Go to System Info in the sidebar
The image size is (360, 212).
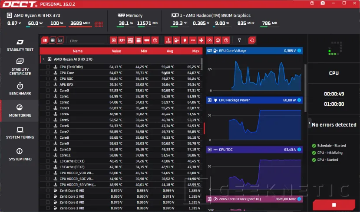pyautogui.click(x=20, y=155)
